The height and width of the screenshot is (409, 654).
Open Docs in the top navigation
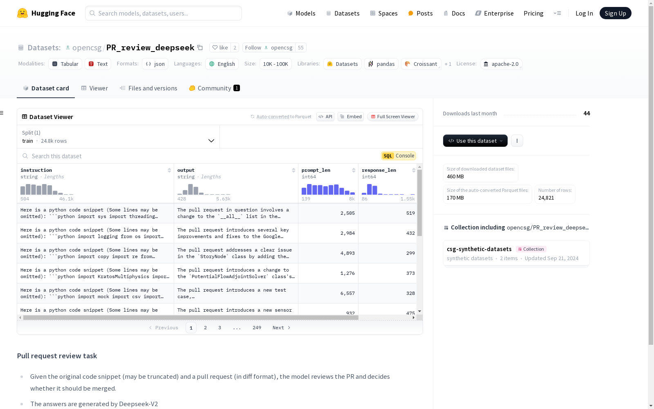pyautogui.click(x=454, y=13)
